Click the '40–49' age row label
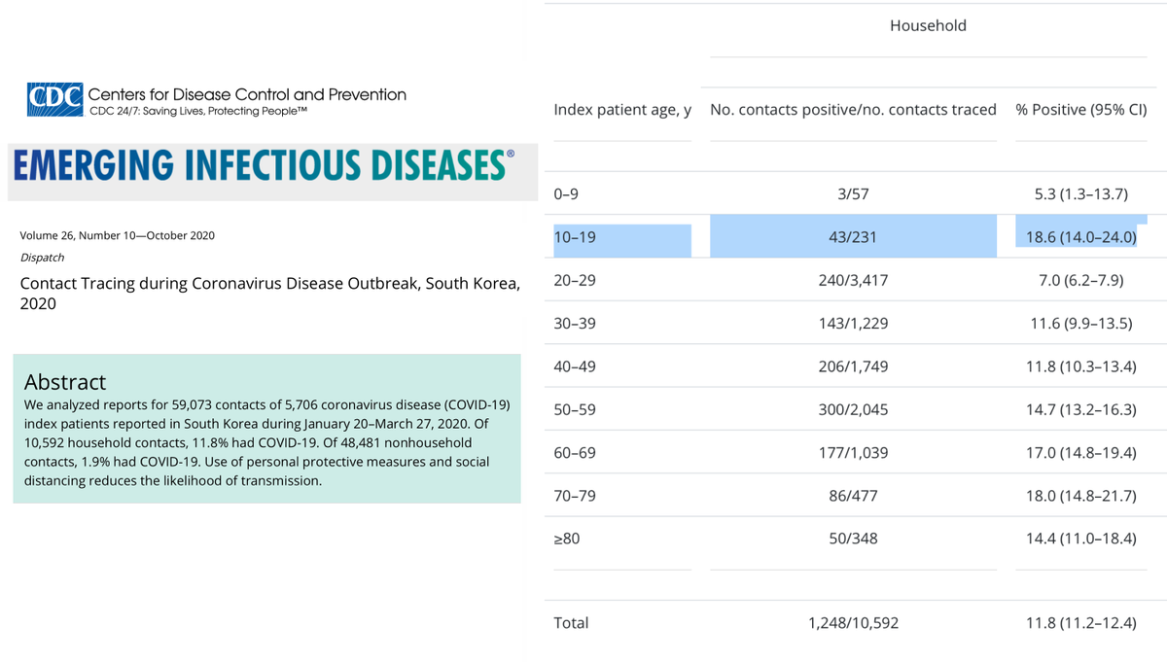This screenshot has width=1167, height=662. point(573,366)
